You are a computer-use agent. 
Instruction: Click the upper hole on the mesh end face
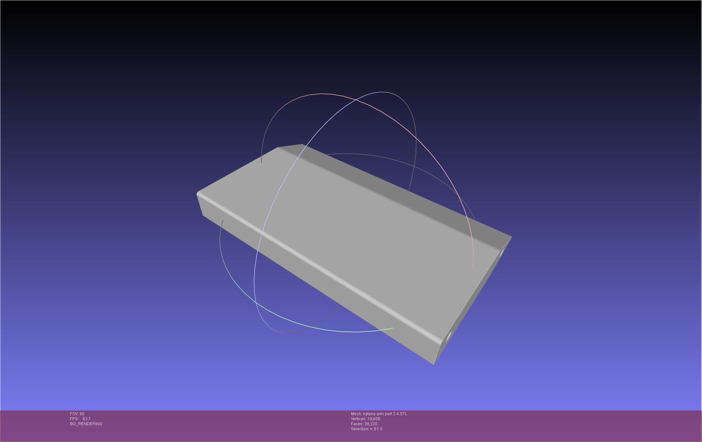coord(502,253)
